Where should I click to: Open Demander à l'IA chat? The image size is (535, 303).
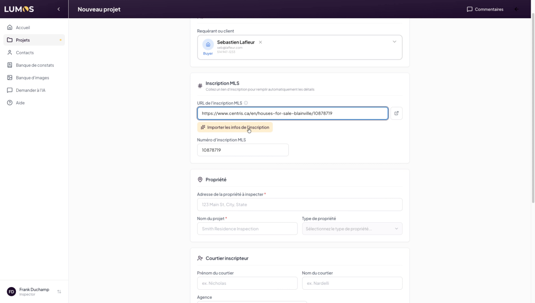[30, 90]
